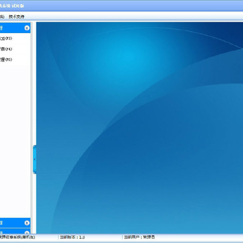Open the 技术支持 menu
Image resolution: width=243 pixels, height=243 pixels.
click(16, 17)
